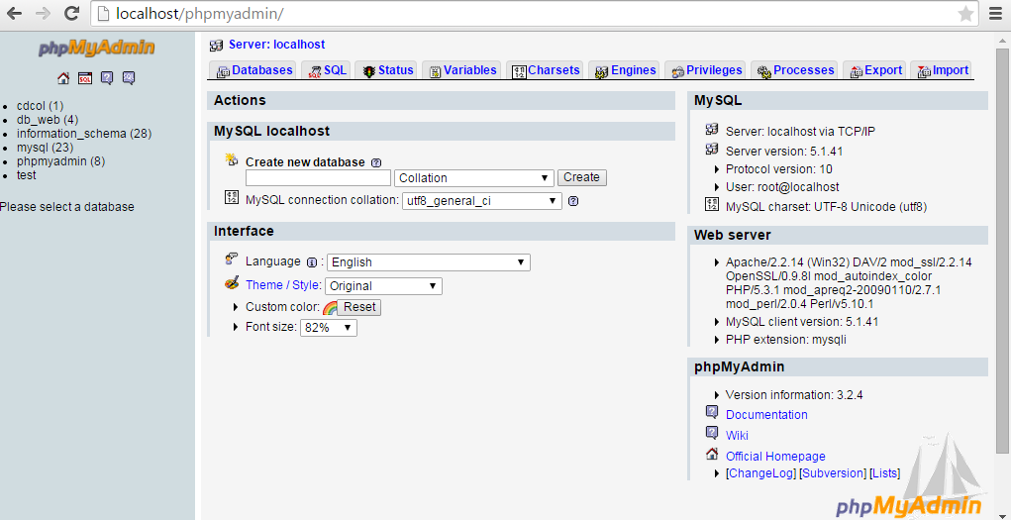Open the Language dropdown showing English
The width and height of the screenshot is (1011, 520).
pos(428,262)
